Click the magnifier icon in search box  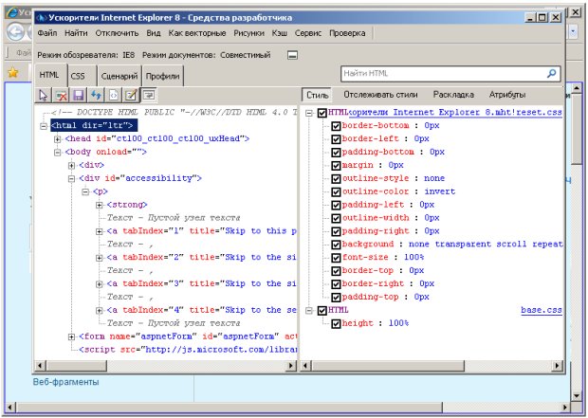(552, 73)
